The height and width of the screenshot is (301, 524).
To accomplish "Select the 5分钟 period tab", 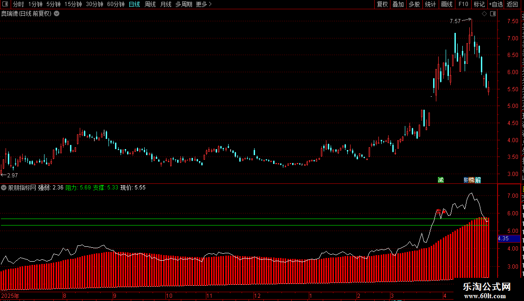I will click(53, 4).
